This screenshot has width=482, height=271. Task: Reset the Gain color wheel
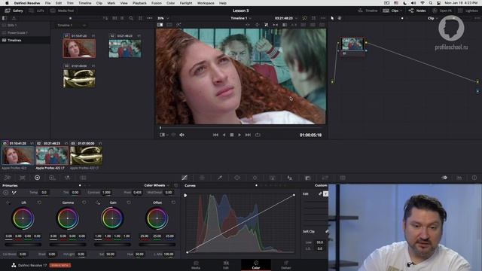[129, 202]
